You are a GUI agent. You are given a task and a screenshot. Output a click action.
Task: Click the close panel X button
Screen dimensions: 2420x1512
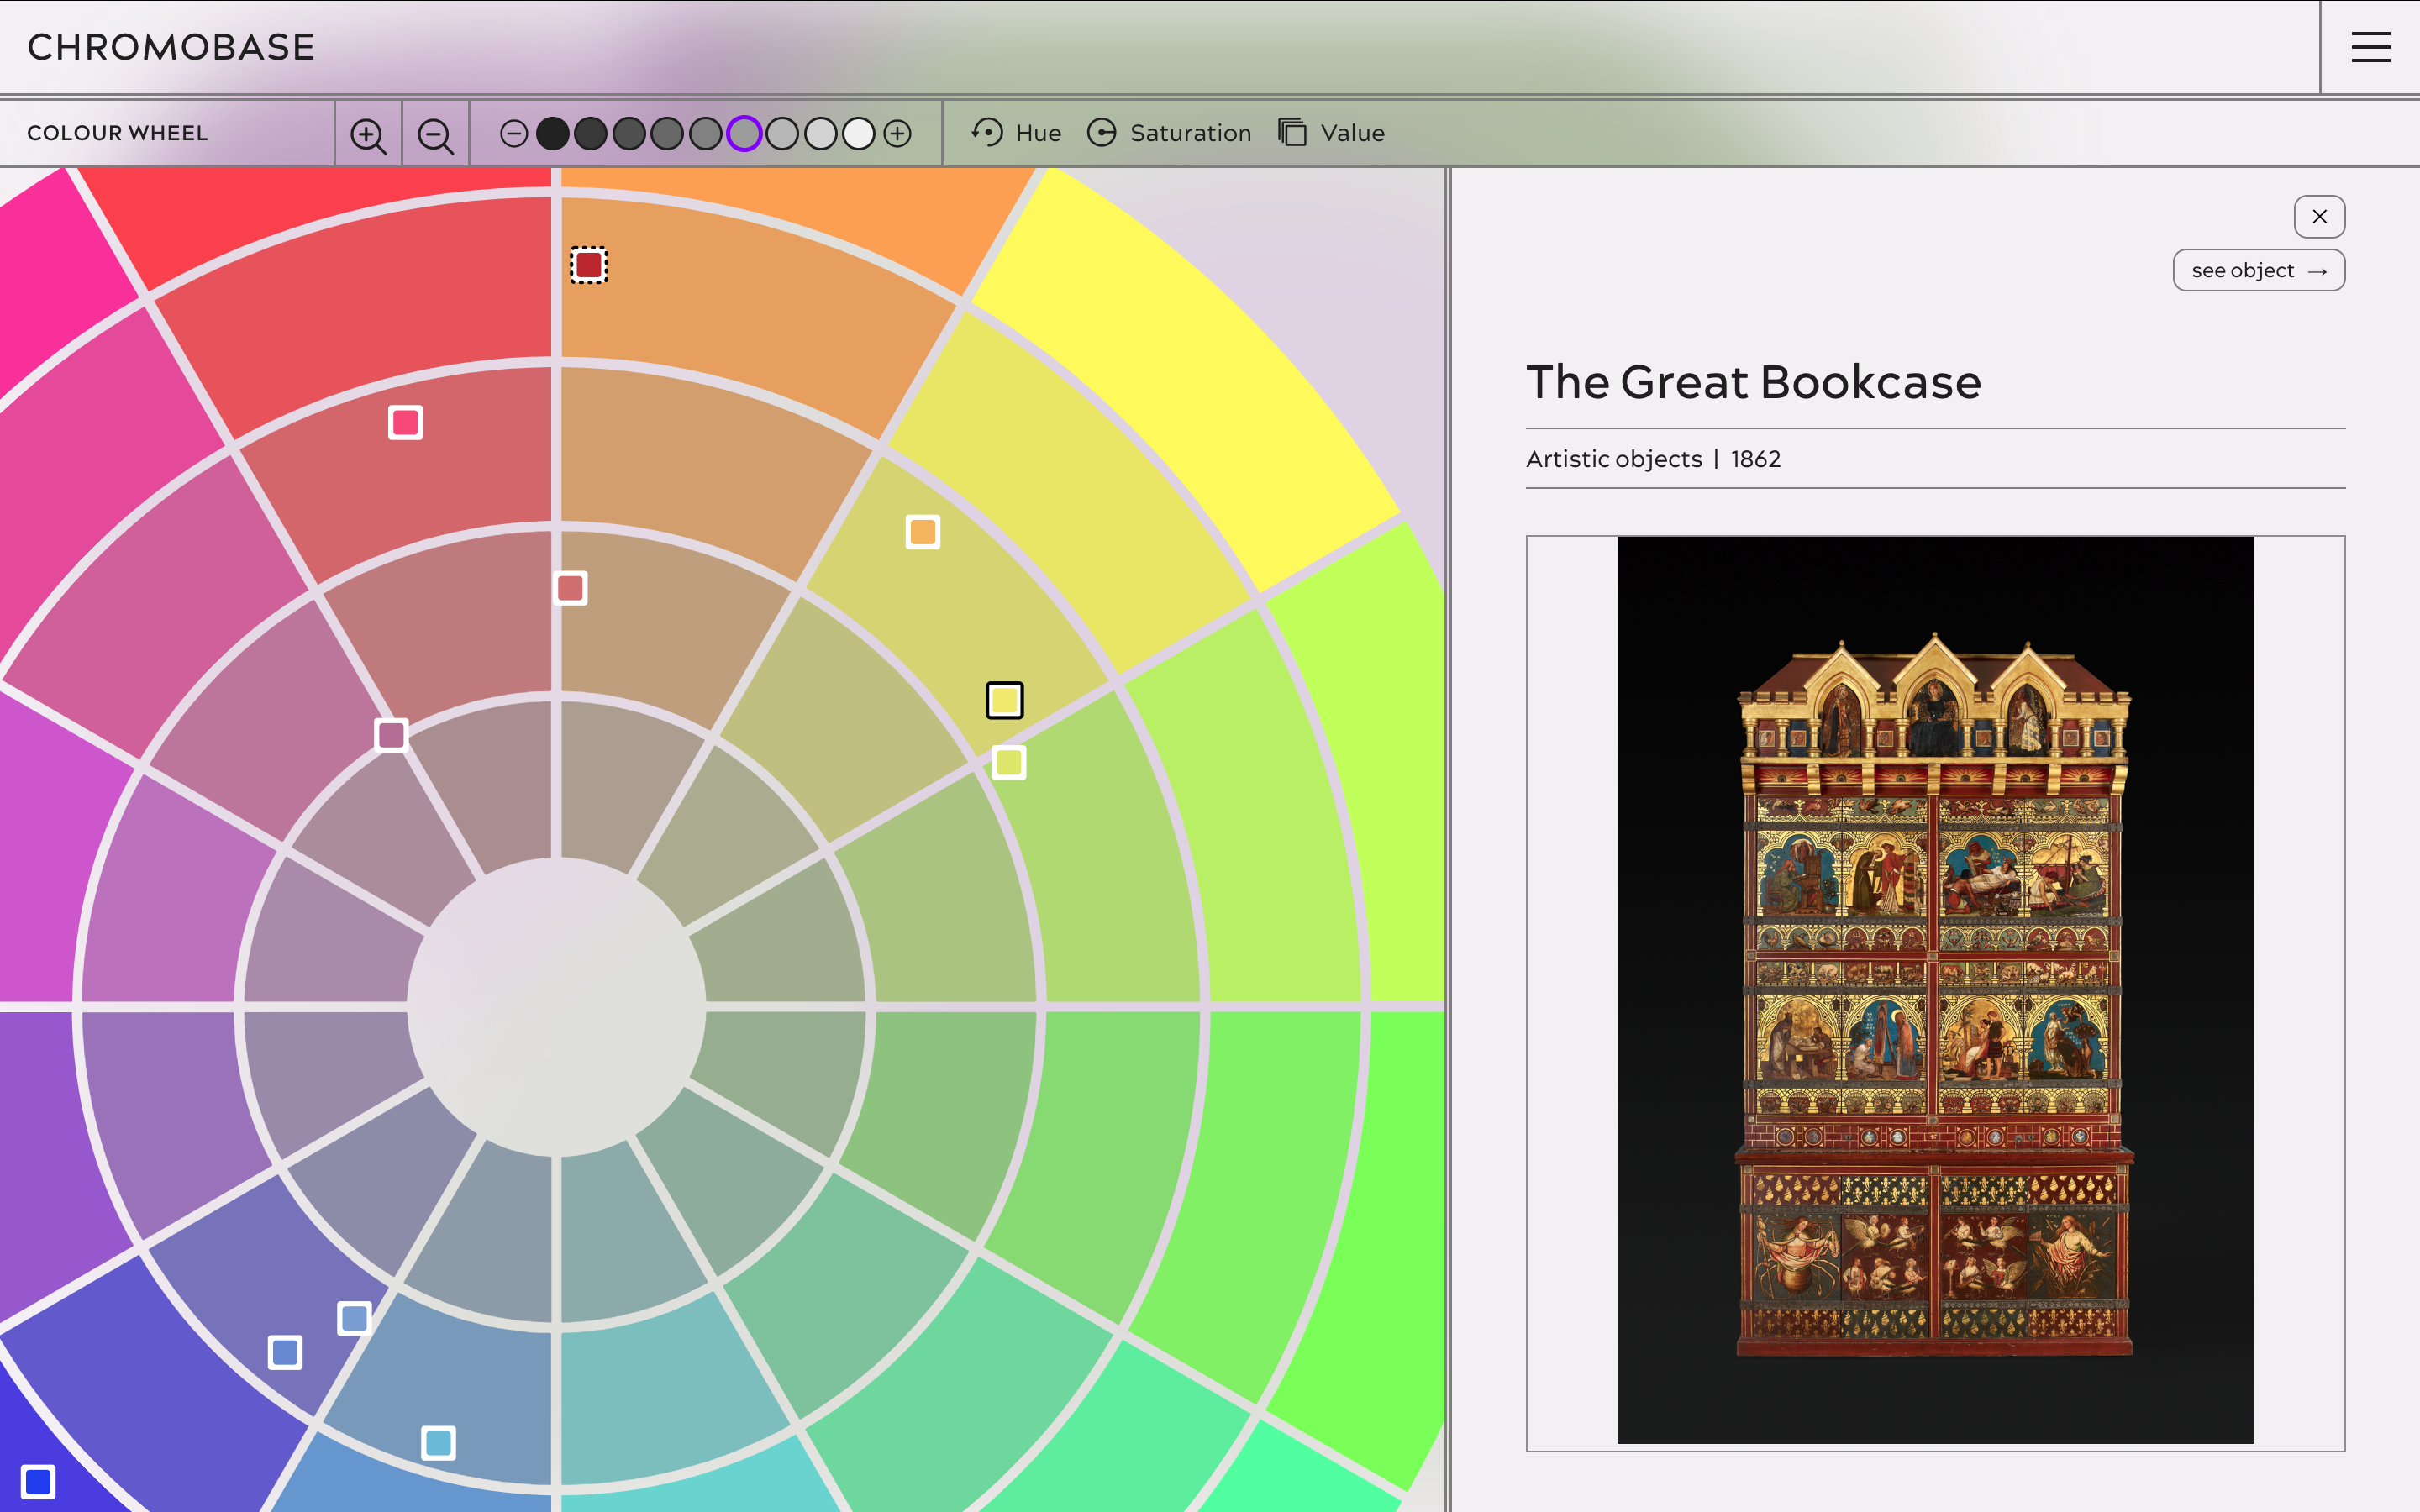tap(2319, 216)
